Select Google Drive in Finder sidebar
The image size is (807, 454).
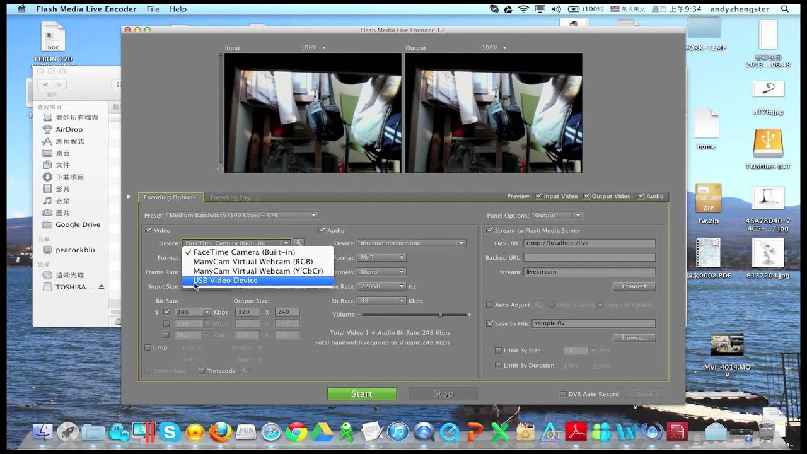pos(78,224)
